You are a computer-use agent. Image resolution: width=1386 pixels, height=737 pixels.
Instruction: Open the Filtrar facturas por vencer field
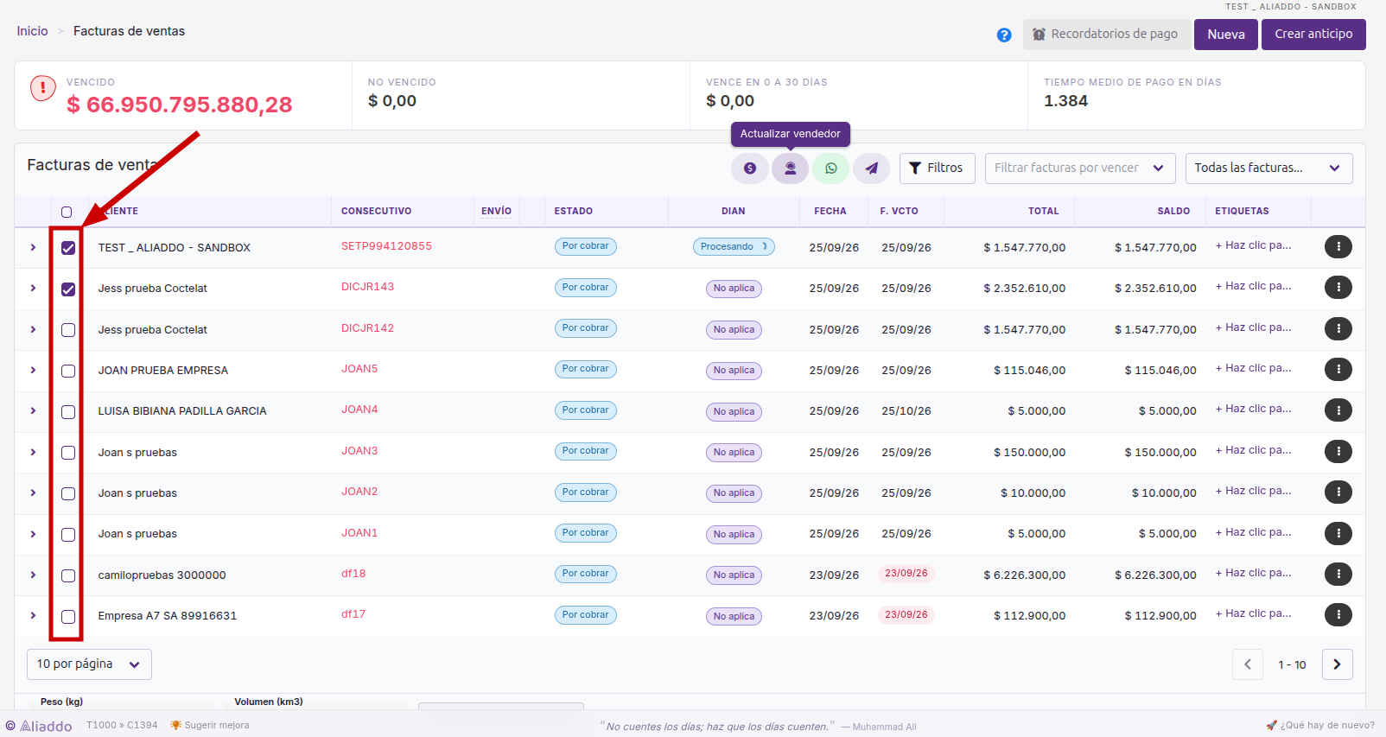coord(1080,168)
